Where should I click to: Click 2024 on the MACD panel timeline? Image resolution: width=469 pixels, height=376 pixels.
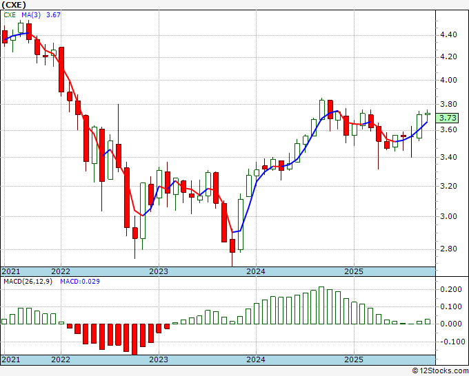pos(256,359)
